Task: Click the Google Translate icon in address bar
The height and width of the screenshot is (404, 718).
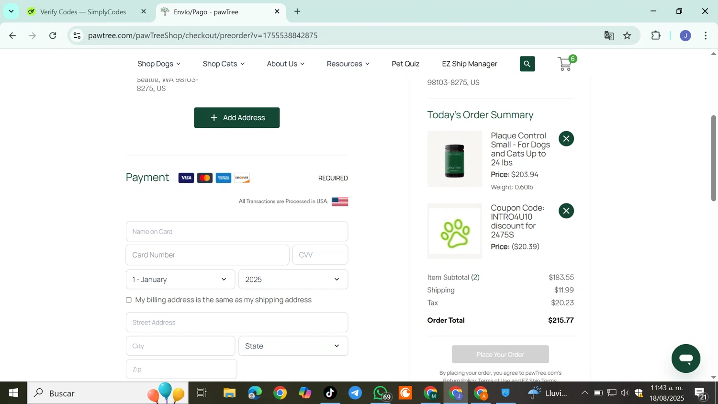Action: 609,35
